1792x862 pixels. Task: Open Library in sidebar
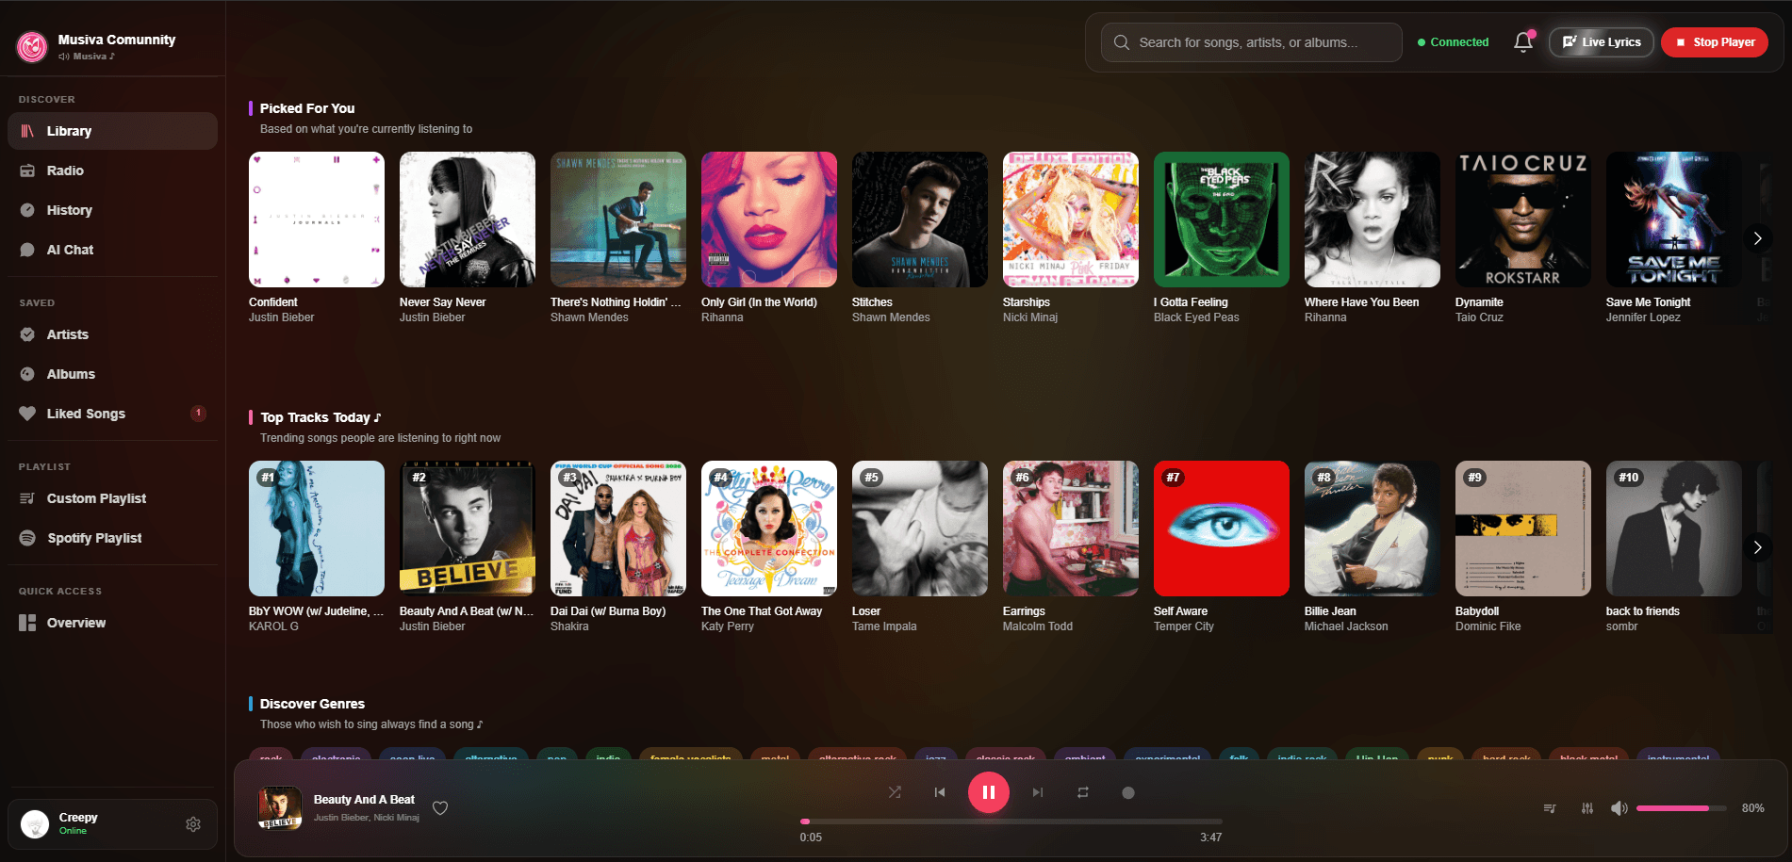point(112,131)
